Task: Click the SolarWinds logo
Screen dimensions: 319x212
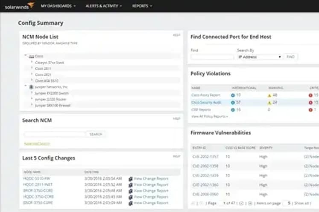Action: [19, 6]
